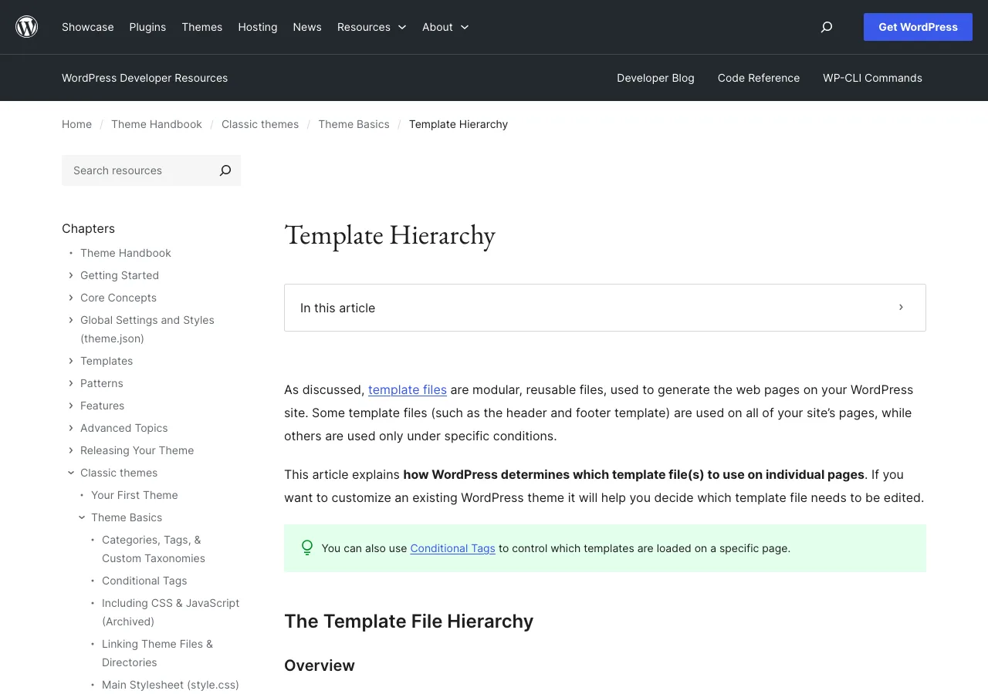Open Features chapter link
This screenshot has height=694, width=988.
[x=102, y=406]
